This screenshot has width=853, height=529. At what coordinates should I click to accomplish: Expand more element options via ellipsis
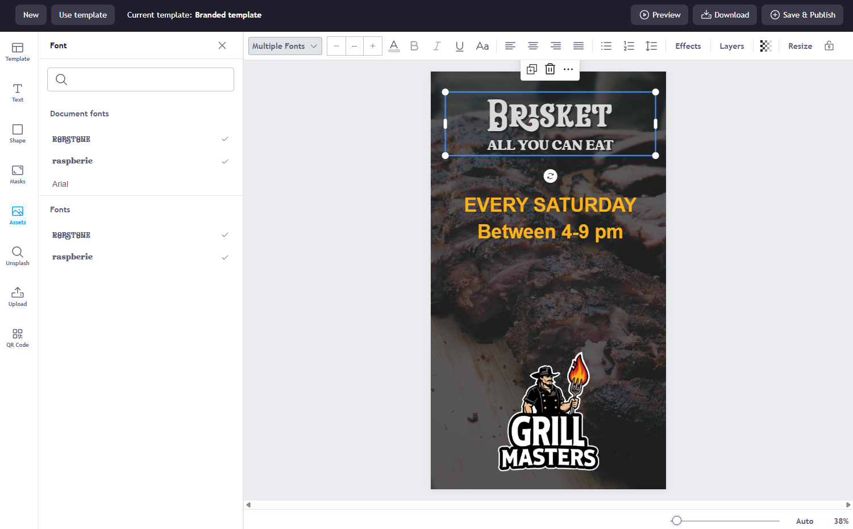pos(568,69)
